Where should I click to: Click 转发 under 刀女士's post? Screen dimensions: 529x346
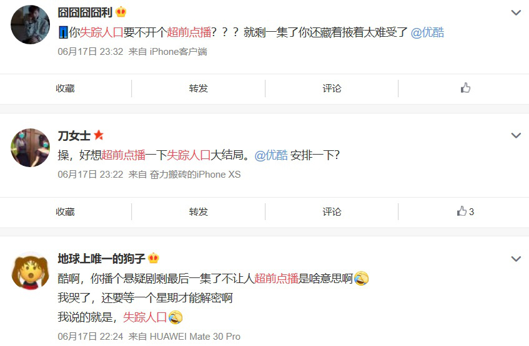click(199, 211)
